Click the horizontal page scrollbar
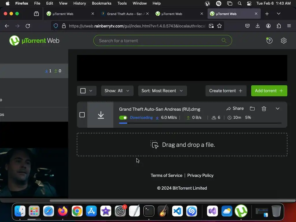The image size is (296, 222). 173,201
